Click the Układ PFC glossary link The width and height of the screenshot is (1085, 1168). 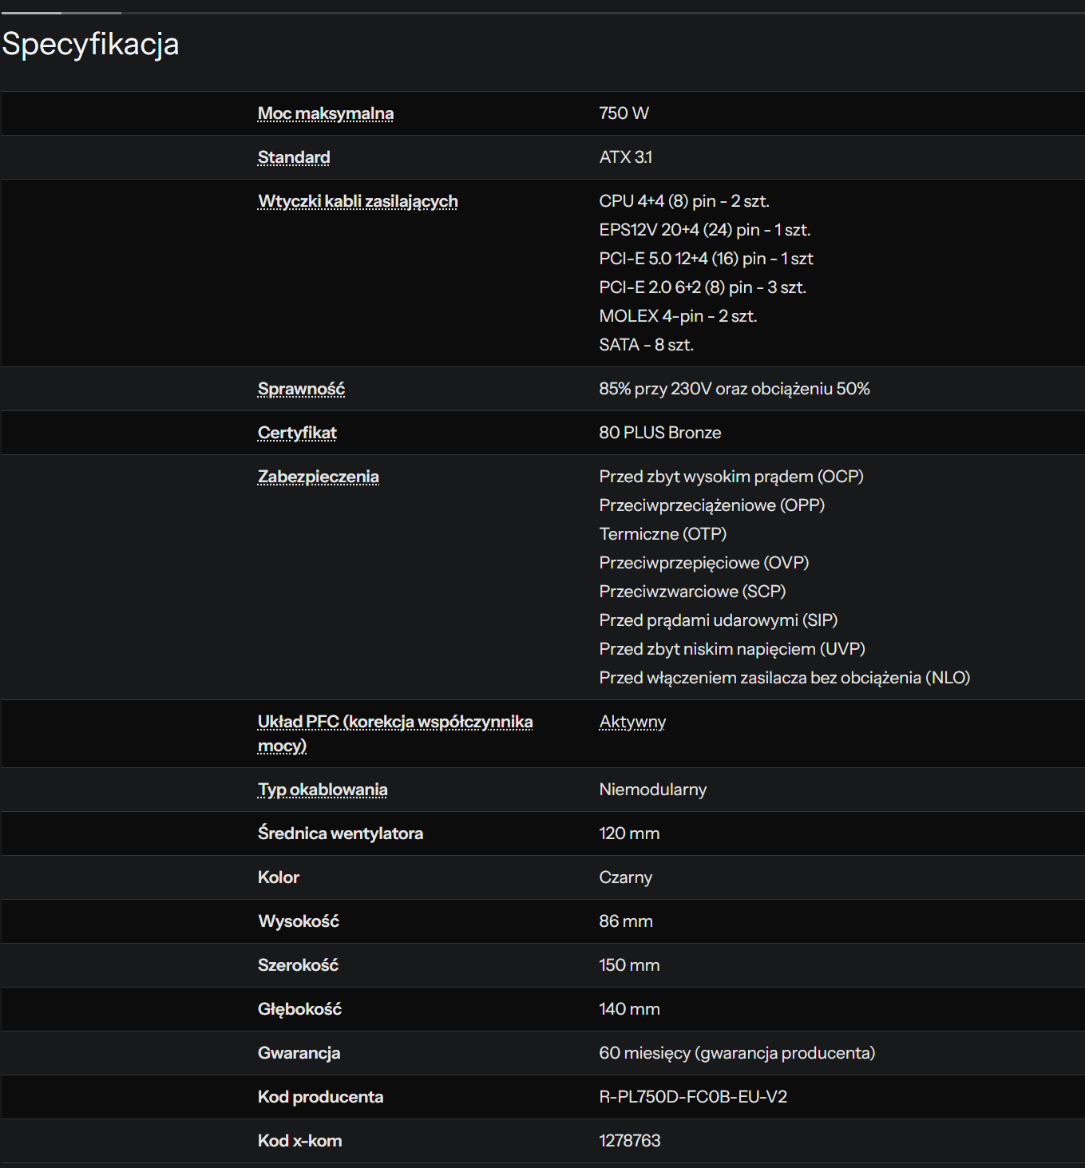(394, 723)
